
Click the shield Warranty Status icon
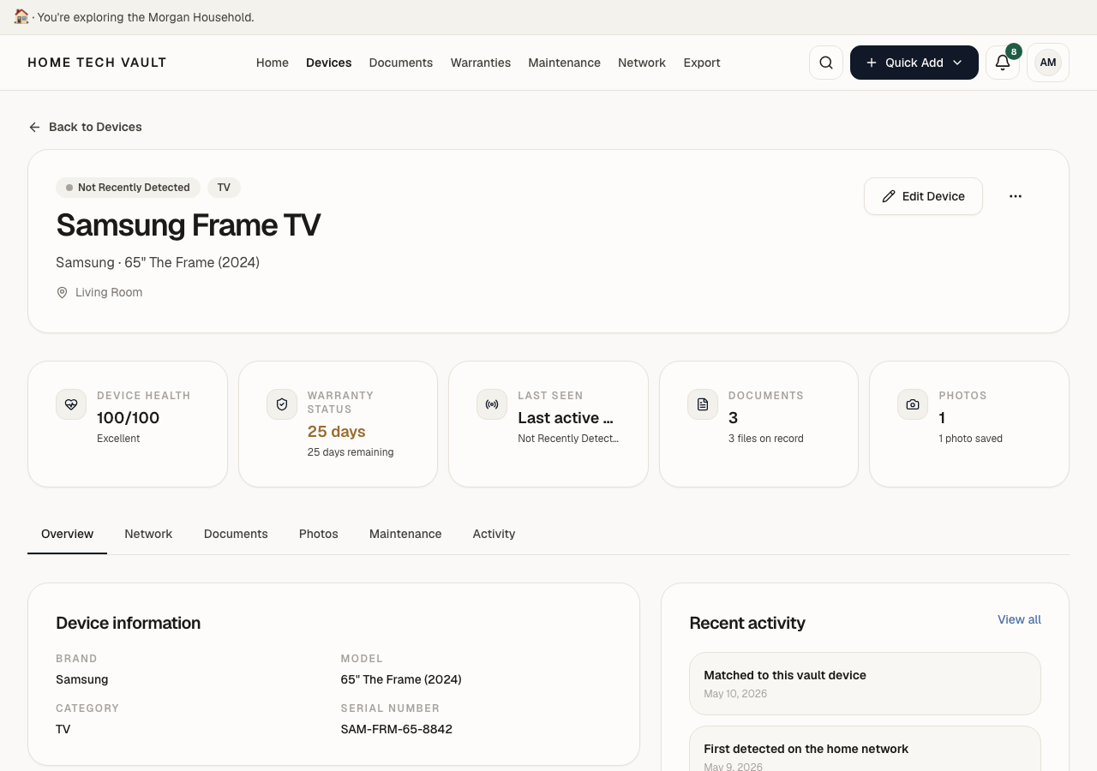pyautogui.click(x=282, y=404)
